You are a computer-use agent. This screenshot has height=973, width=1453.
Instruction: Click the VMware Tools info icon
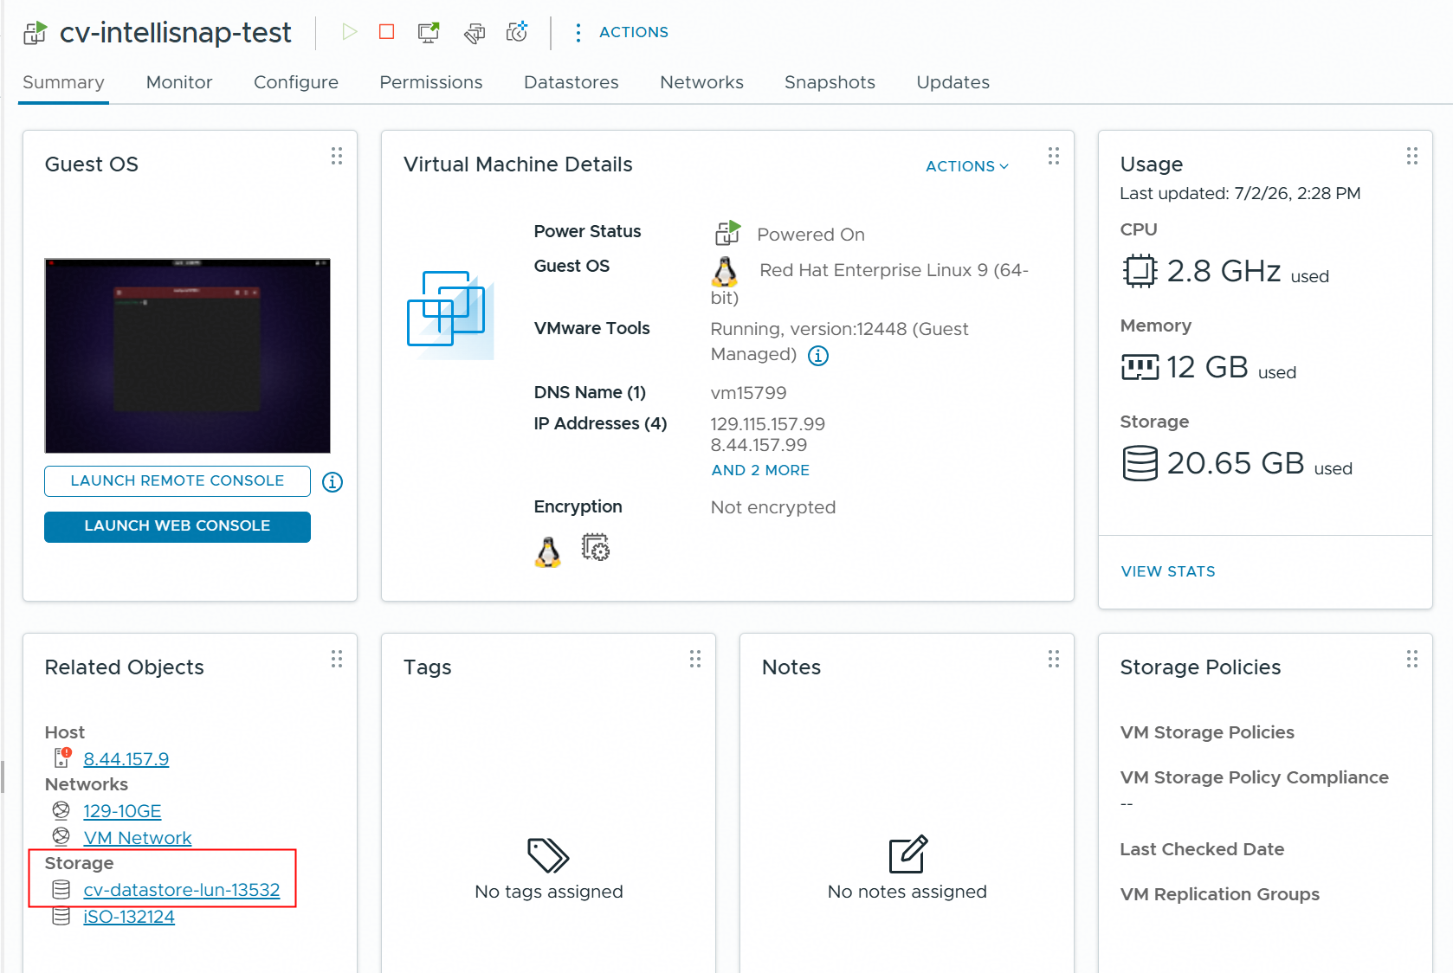click(x=818, y=356)
